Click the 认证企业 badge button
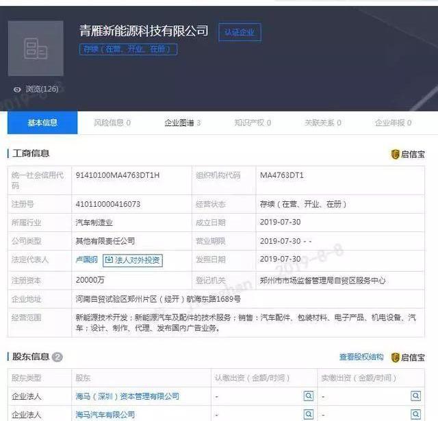 tap(240, 32)
